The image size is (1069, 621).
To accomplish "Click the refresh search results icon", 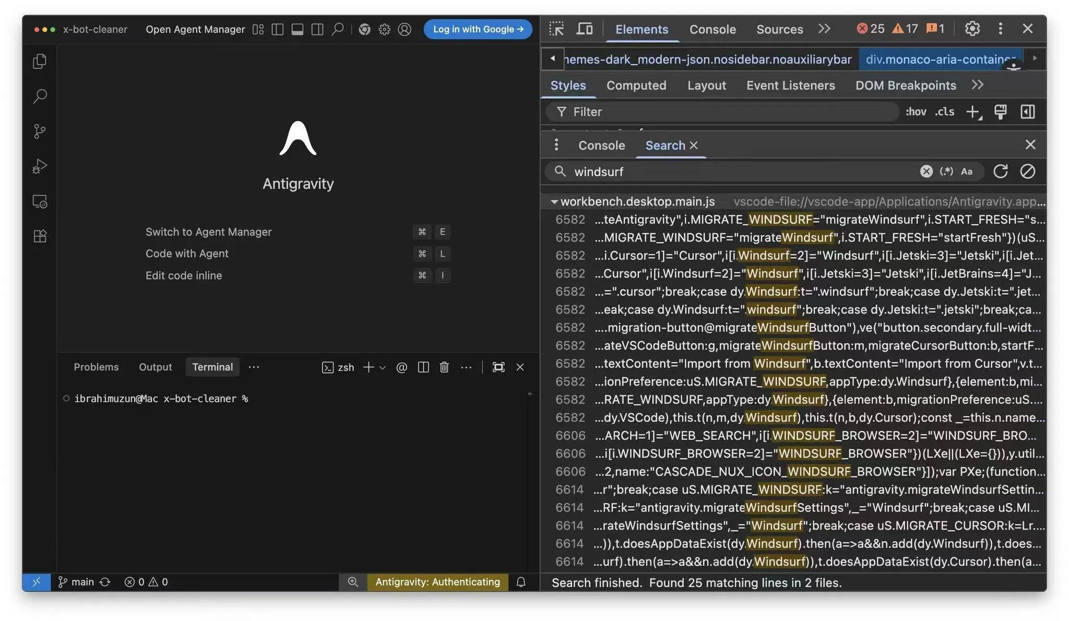I will (1000, 171).
